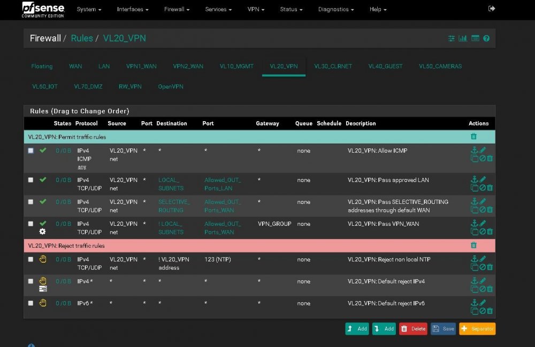Image resolution: width=535 pixels, height=347 pixels.
Task: Open the Diagnostics dropdown menu
Action: [x=336, y=9]
